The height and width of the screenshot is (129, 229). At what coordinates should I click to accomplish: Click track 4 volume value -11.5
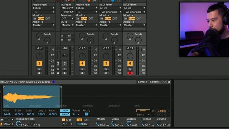(x=82, y=48)
